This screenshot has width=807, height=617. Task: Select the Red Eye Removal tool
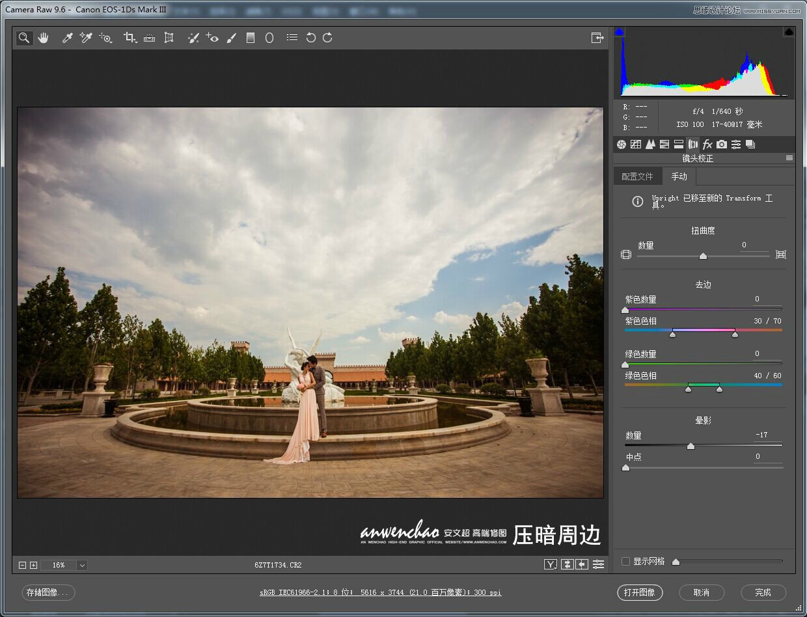(x=212, y=38)
